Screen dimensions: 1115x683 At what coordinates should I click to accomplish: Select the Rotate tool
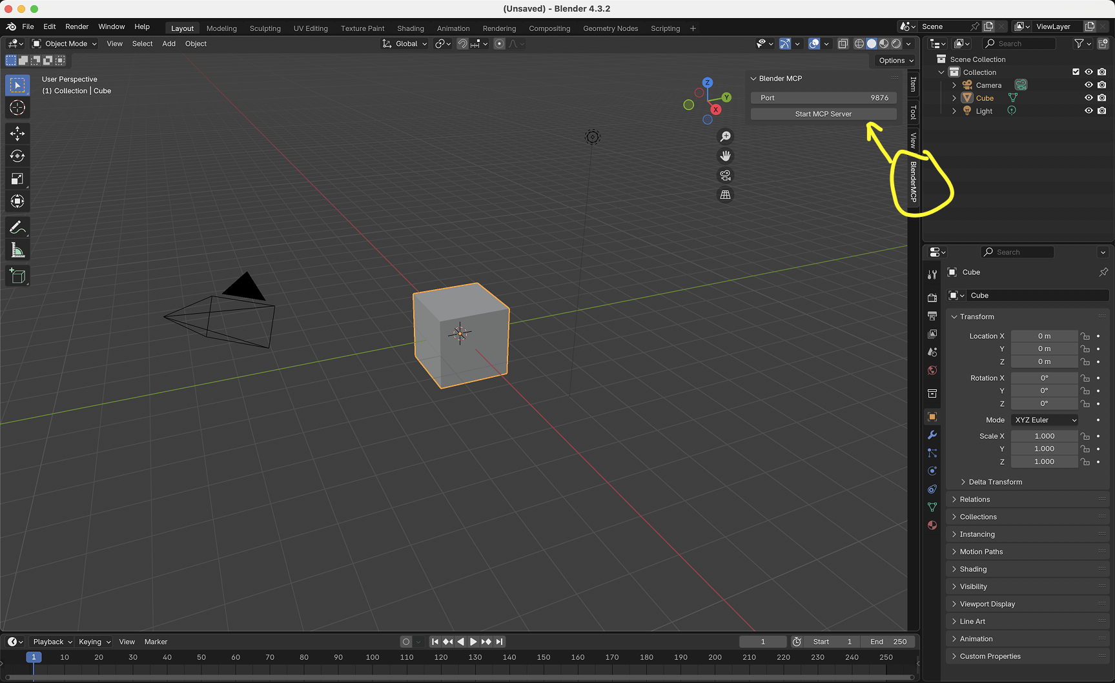point(17,156)
